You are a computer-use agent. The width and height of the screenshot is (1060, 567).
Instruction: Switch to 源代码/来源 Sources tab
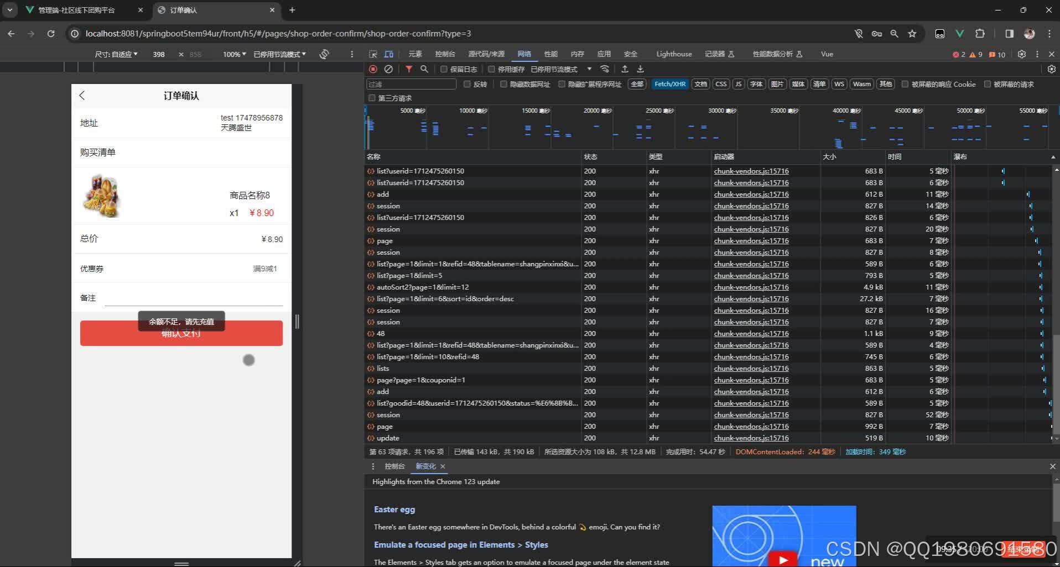click(486, 54)
